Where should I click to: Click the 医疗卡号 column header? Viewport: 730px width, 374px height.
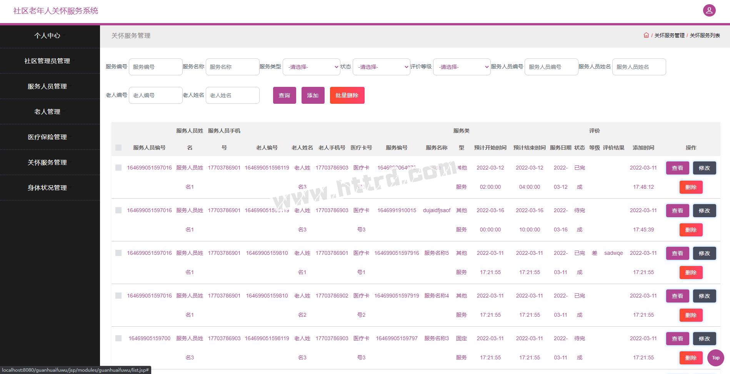pyautogui.click(x=362, y=148)
